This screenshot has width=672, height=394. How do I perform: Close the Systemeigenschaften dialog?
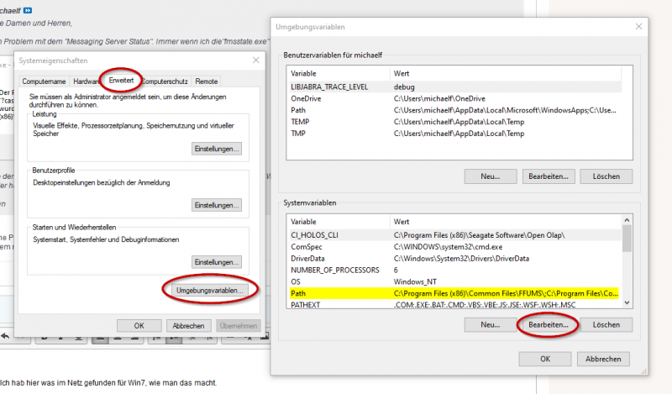coord(255,61)
